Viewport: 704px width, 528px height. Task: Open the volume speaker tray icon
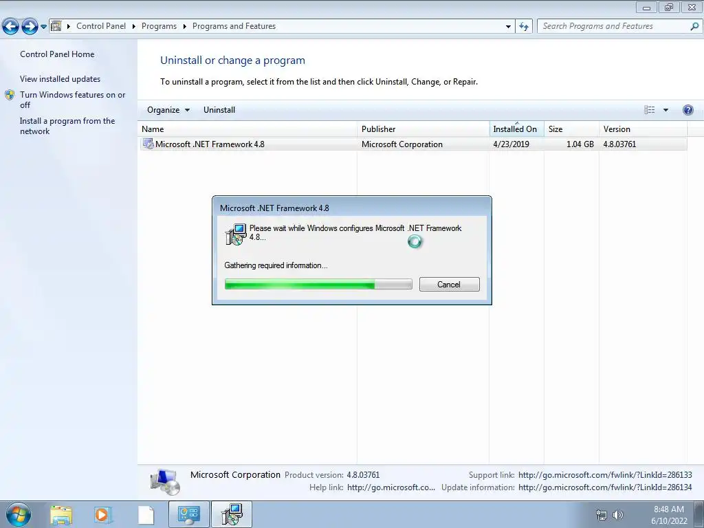pyautogui.click(x=618, y=515)
